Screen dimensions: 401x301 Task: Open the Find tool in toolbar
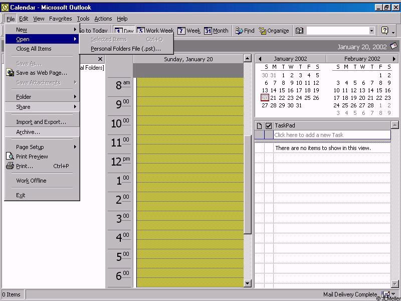[x=245, y=31]
